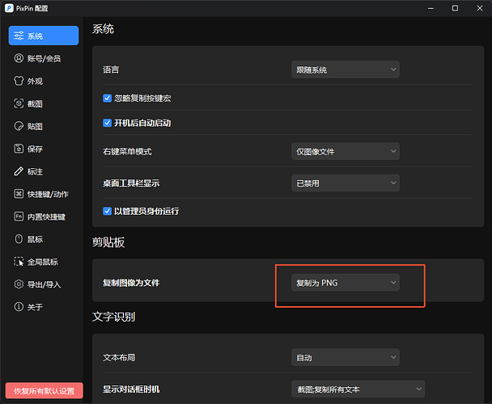Click the 文字识别 section heading

click(113, 317)
